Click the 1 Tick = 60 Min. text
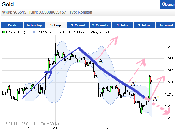The height and width of the screenshot is (131, 175). tap(49, 124)
